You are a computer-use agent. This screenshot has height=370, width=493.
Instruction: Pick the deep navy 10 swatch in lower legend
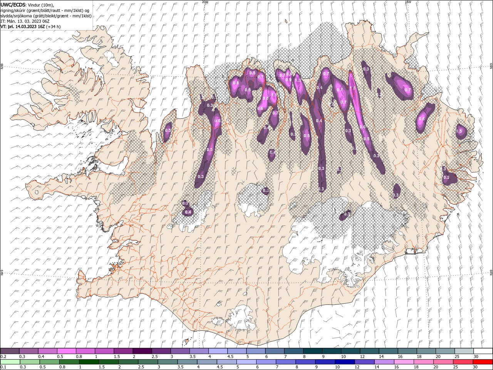pos(345,362)
